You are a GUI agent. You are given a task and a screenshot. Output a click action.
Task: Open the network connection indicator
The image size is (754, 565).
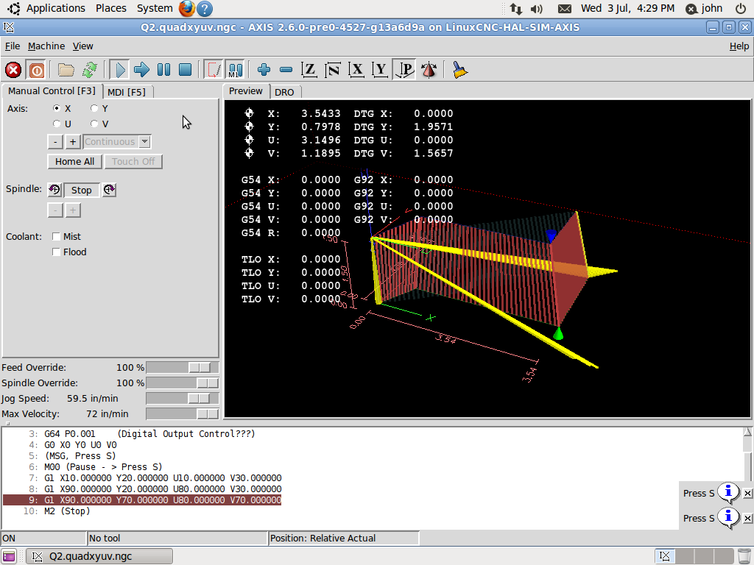(x=516, y=9)
